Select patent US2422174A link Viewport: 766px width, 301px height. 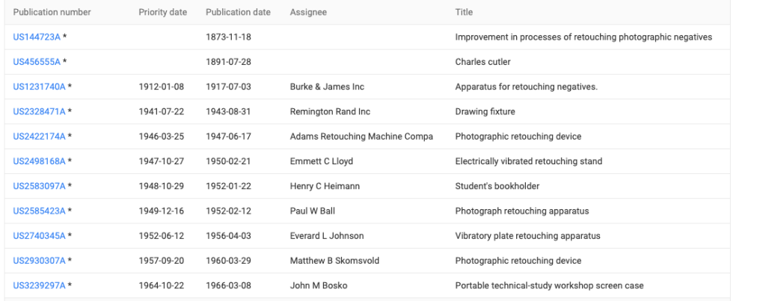[39, 137]
